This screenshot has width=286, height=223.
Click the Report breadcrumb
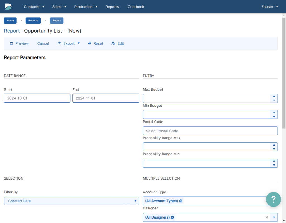click(x=56, y=21)
